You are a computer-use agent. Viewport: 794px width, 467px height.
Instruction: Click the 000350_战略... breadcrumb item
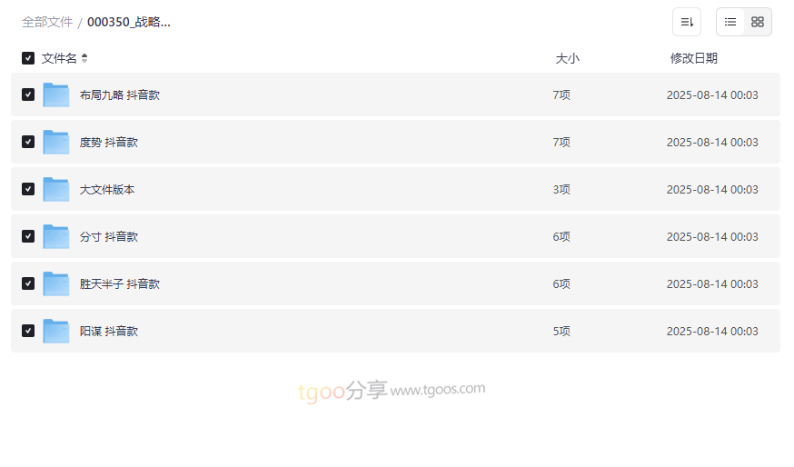click(129, 22)
